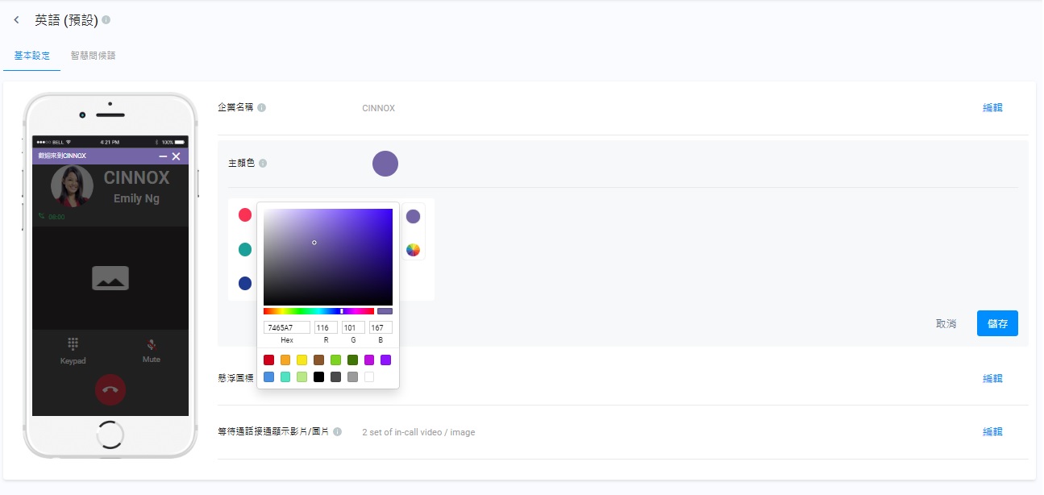The height and width of the screenshot is (495, 1044).
Task: Click the '2 set of in-call video / image' text
Action: [x=418, y=433]
